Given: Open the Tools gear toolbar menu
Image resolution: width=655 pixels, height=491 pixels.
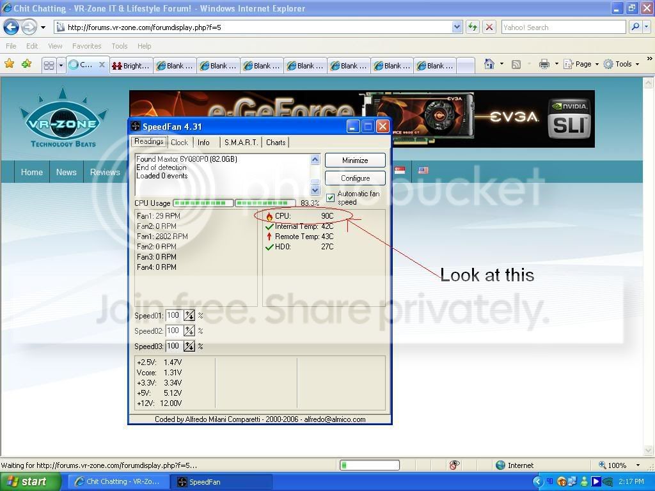Looking at the screenshot, I should click(x=622, y=64).
